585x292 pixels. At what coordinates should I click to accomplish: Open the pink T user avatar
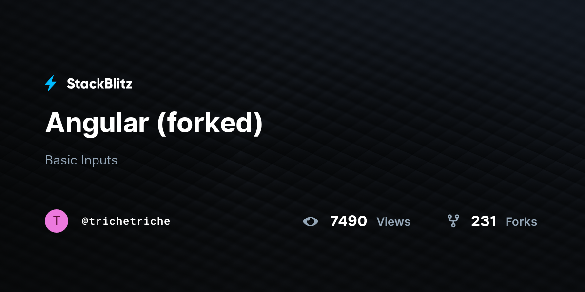point(57,221)
